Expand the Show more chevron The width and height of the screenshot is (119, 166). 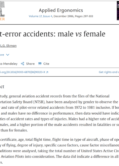pos(8,55)
